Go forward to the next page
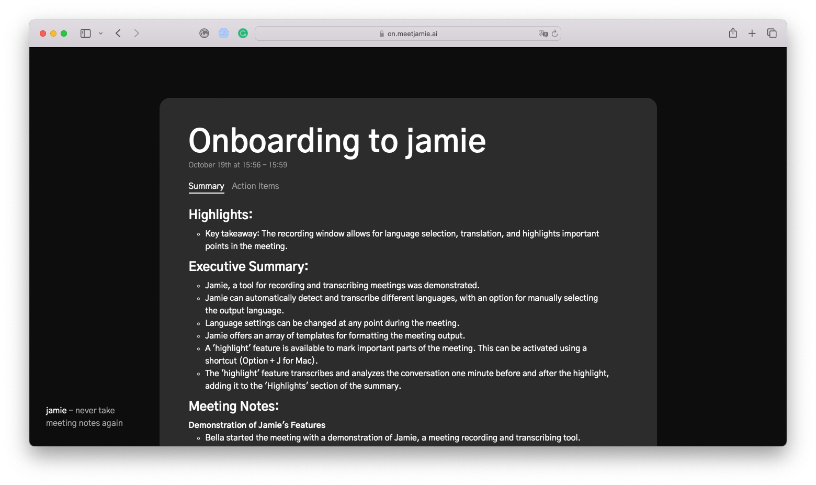The image size is (816, 485). point(137,33)
